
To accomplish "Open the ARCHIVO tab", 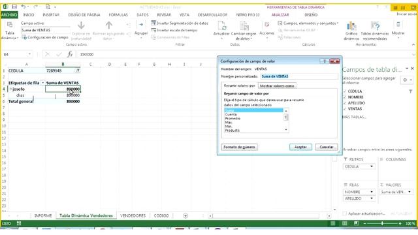I will [9, 14].
